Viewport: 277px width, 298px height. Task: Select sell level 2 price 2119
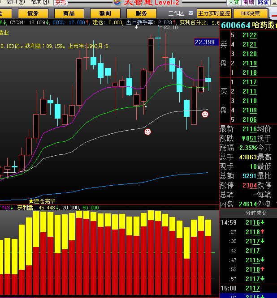tap(250, 63)
